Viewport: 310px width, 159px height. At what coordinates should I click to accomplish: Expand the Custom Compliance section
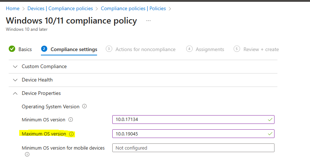(143, 66)
